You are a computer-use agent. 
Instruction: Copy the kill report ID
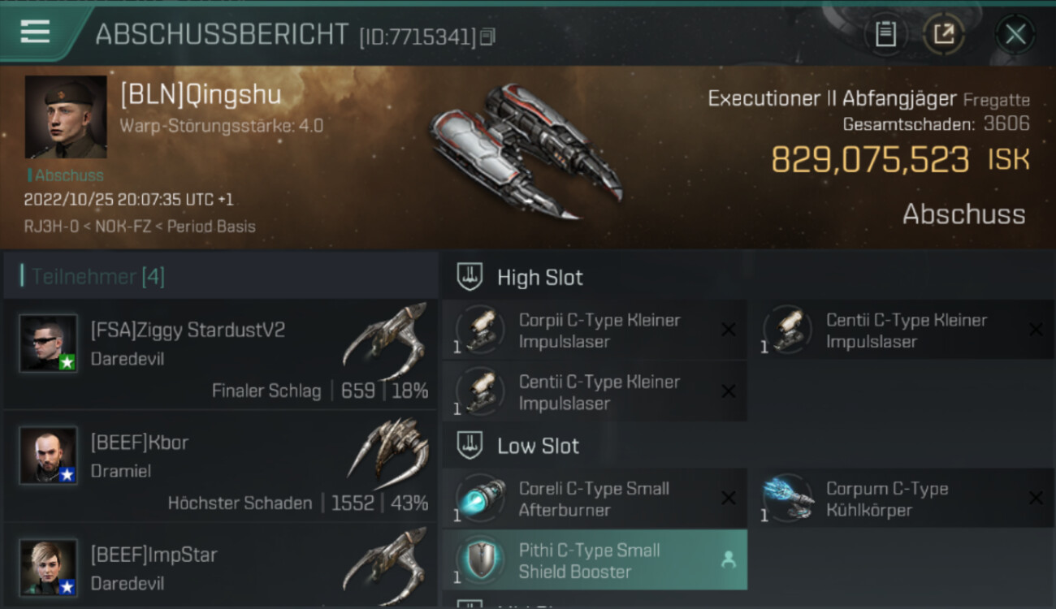point(487,37)
